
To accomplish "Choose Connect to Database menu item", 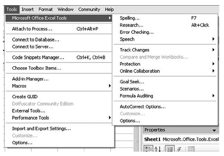I will click(x=59, y=39).
